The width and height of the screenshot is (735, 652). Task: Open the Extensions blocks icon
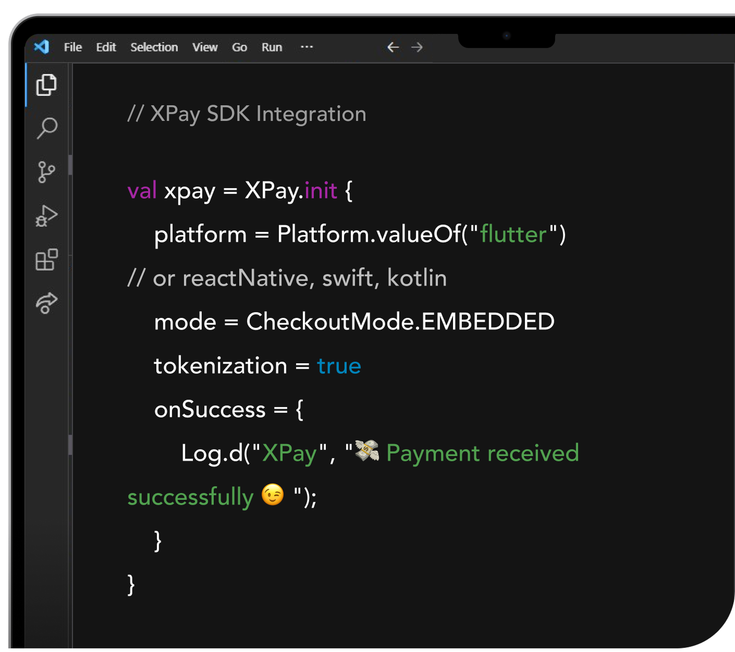[x=46, y=259]
